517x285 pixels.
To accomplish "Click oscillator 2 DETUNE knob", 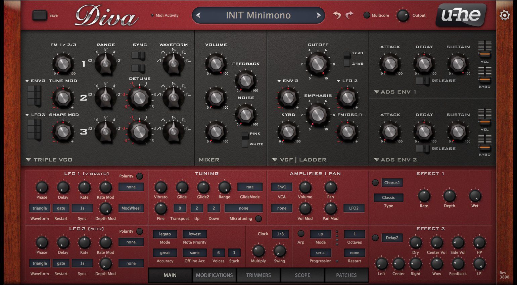I will (140, 98).
